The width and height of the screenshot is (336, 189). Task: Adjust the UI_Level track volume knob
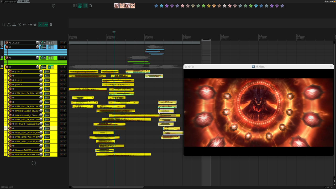point(37,43)
